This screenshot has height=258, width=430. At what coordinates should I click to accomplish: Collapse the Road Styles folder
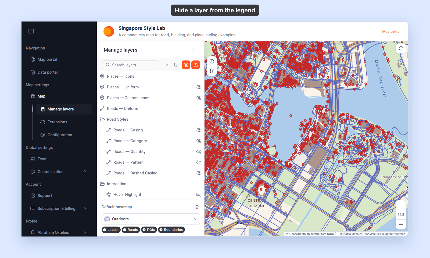(x=102, y=119)
